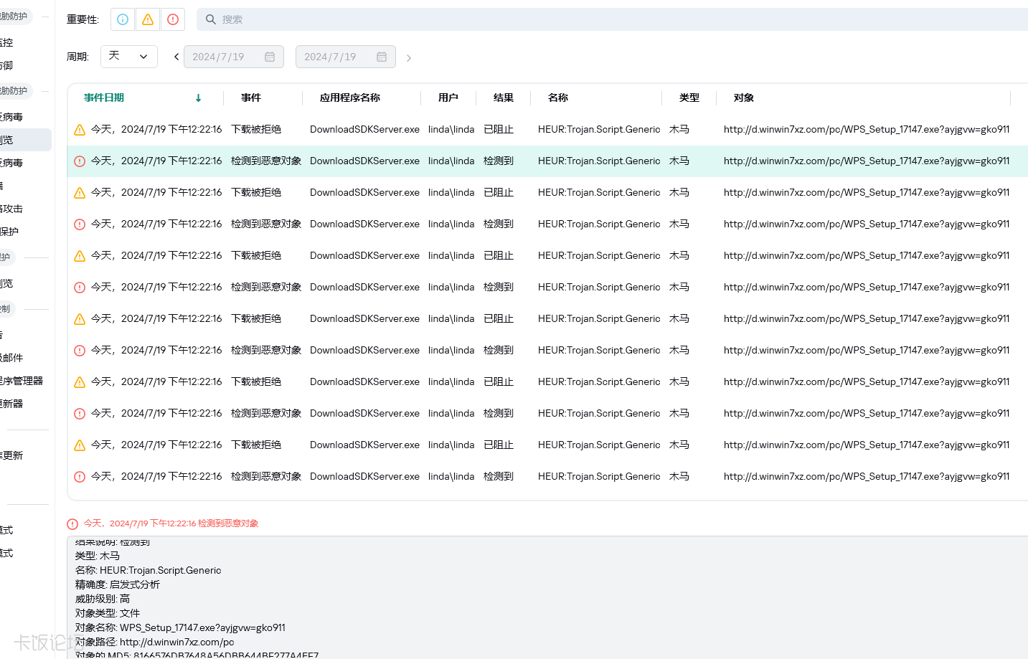The width and height of the screenshot is (1028, 659).
Task: Sort by 应用程序名称 column header
Action: [350, 98]
